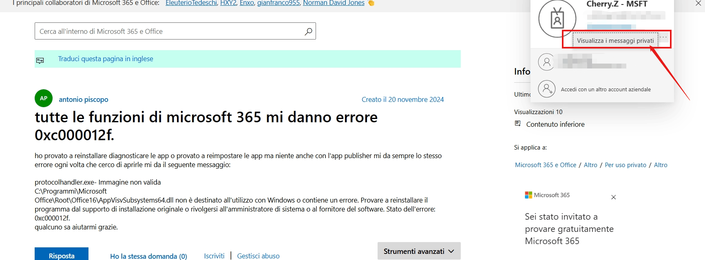Click the second account avatar icon
The image size is (705, 260).
[547, 62]
